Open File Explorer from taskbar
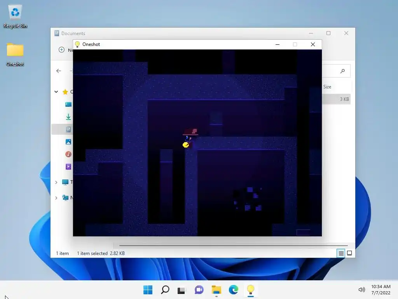This screenshot has width=398, height=299. click(216, 290)
